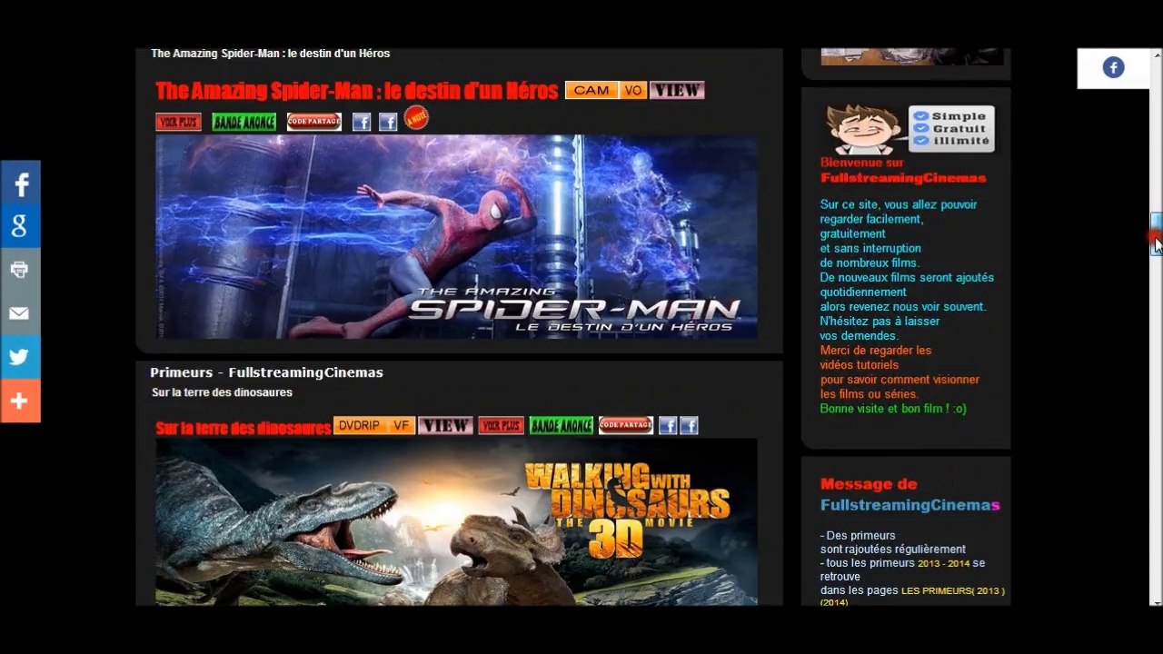
Task: Click green BANDE ANONCE in dinosaures row
Action: (562, 425)
